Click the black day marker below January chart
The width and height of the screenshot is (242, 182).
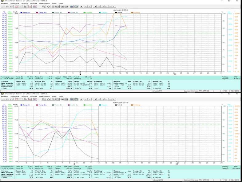tap(80, 74)
